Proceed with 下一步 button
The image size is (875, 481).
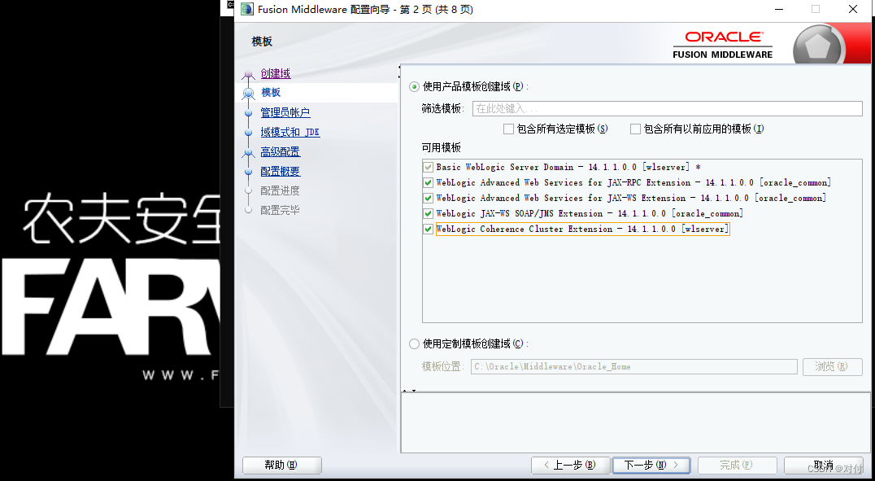[x=651, y=466]
